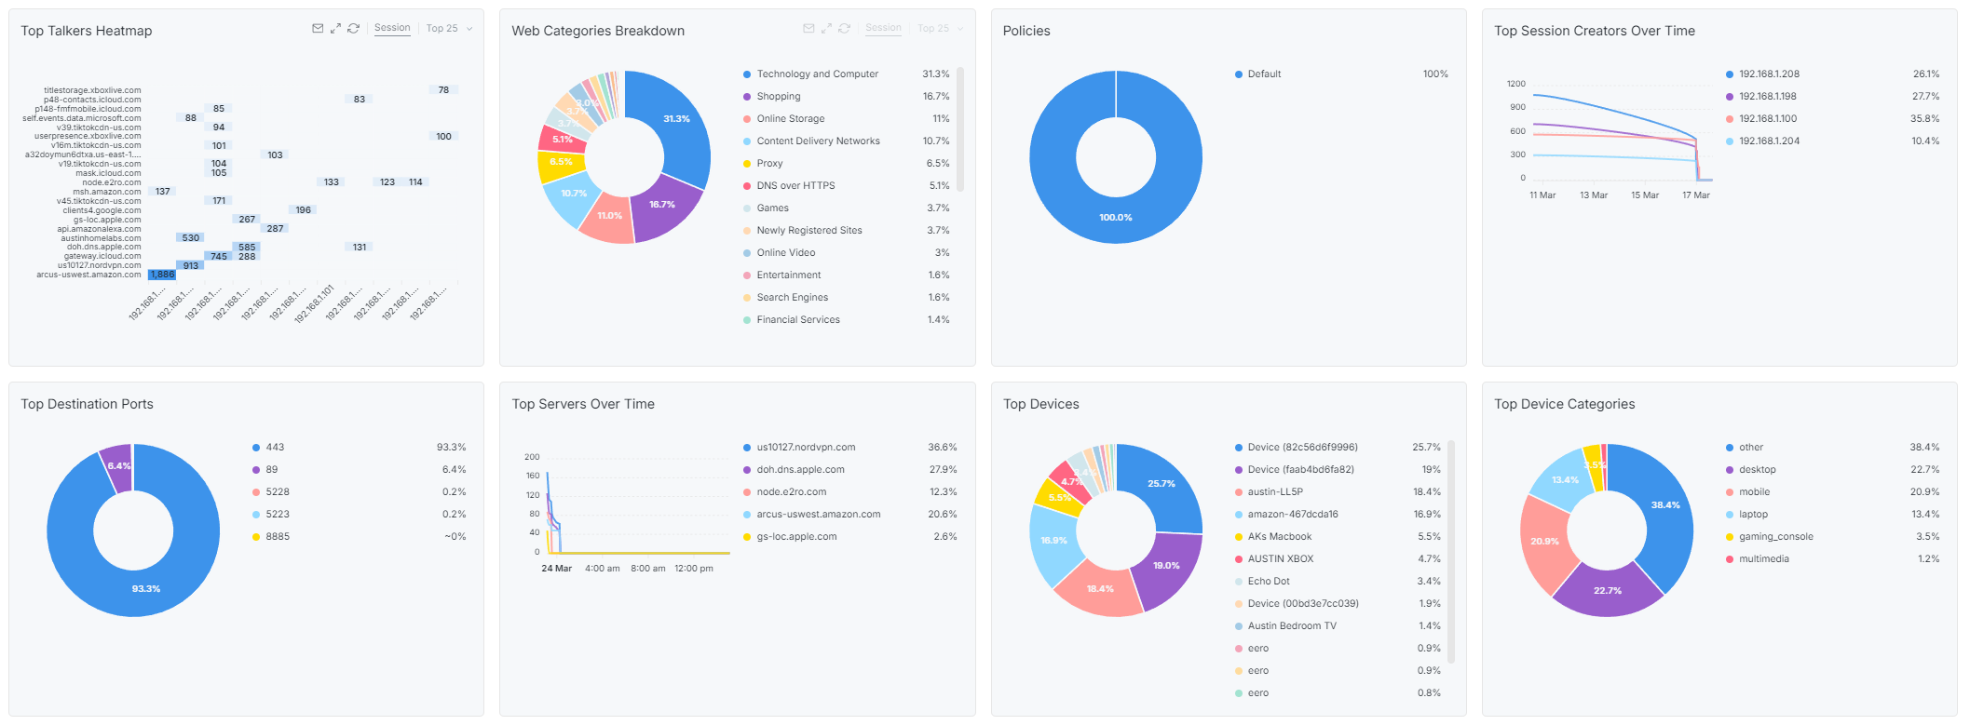Click the blue dot beside Default policy
1970x725 pixels.
click(1239, 74)
